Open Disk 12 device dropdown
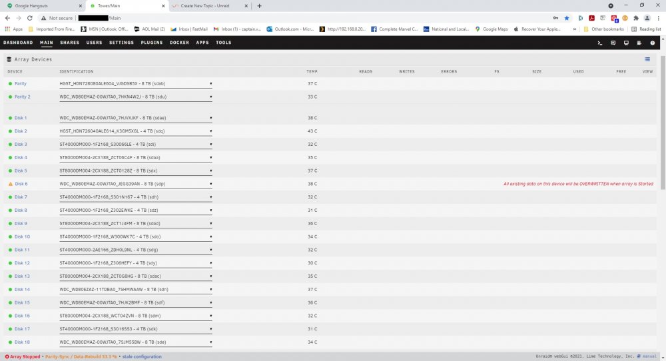666x361 pixels. [135, 263]
